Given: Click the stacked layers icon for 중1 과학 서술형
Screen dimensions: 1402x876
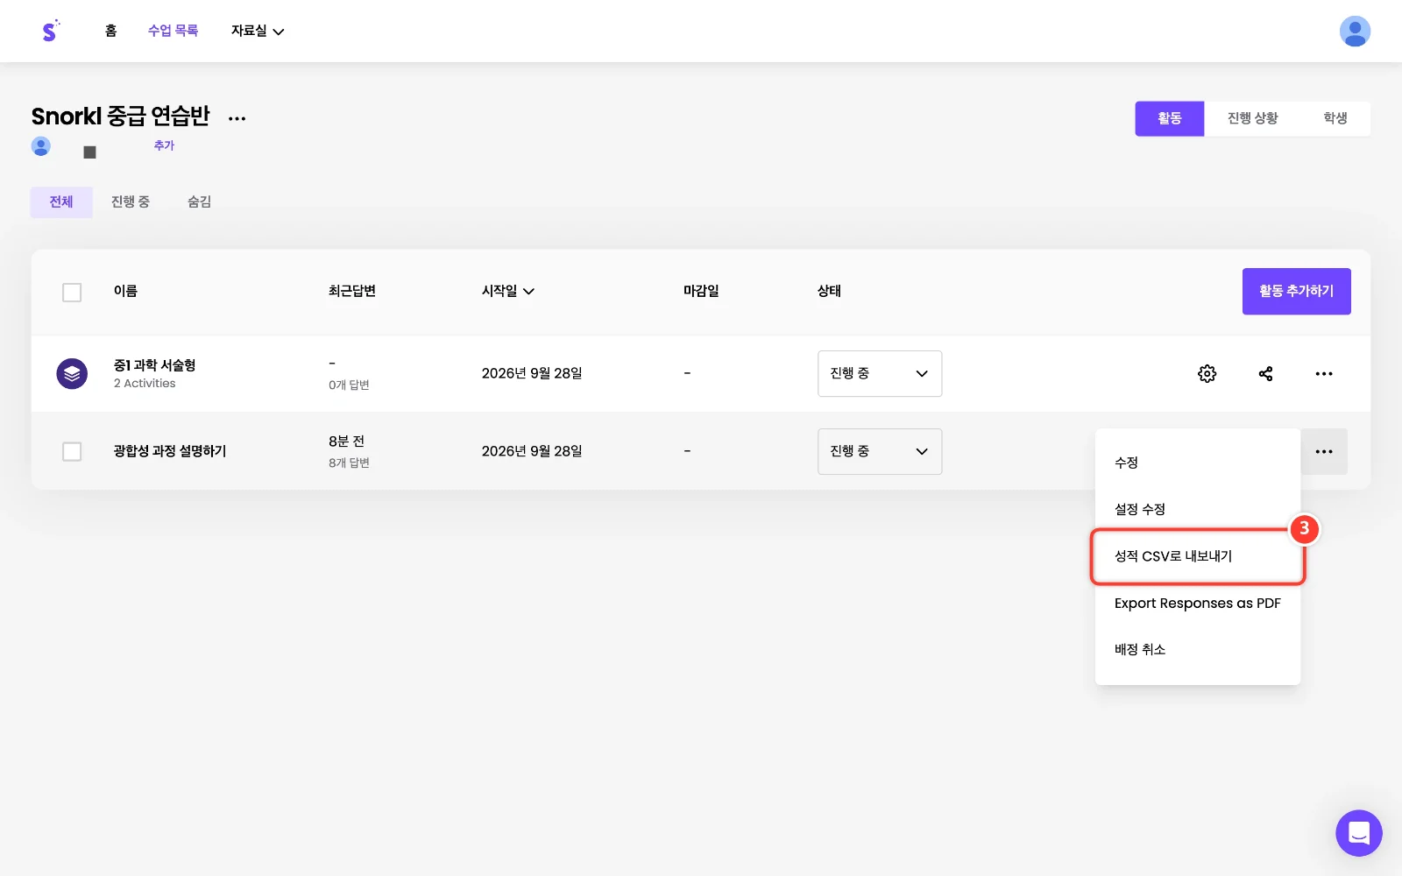Looking at the screenshot, I should coord(72,374).
